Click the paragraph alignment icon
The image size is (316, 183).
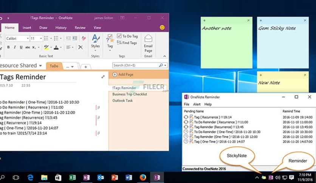click(68, 47)
